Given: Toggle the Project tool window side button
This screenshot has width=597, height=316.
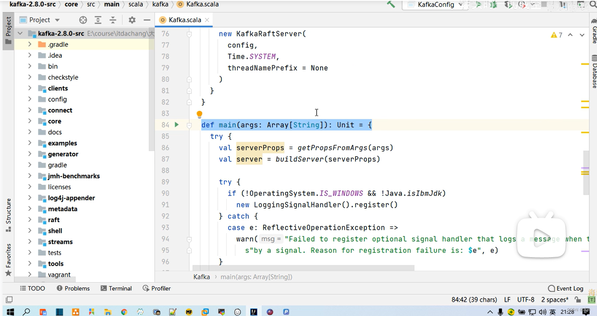Looking at the screenshot, I should pyautogui.click(x=8, y=31).
